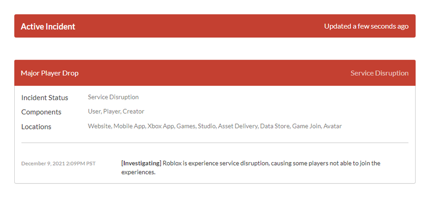The image size is (429, 197).
Task: Select "Data Store" in the locations list
Action: click(x=274, y=126)
